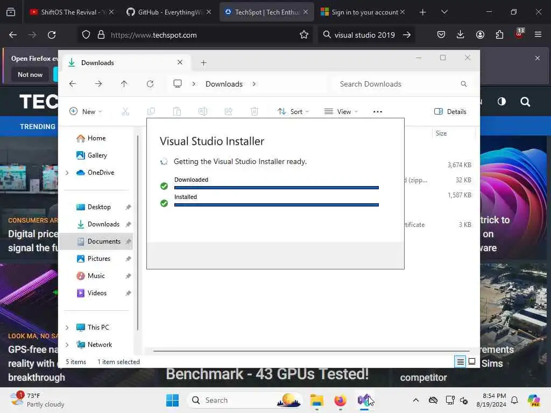Open File Explorer from taskbar
Image resolution: width=551 pixels, height=413 pixels.
316,400
